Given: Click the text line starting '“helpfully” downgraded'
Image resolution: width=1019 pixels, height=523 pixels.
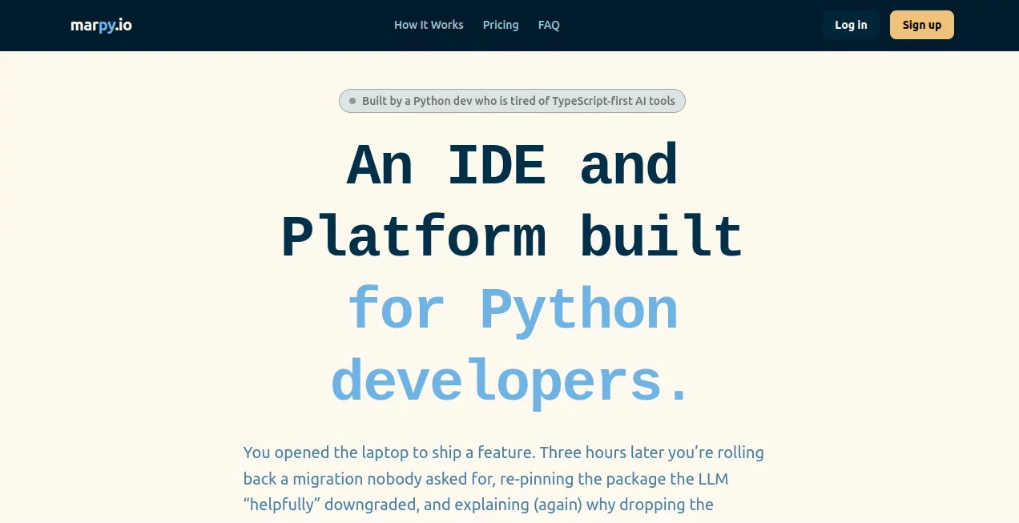Looking at the screenshot, I should point(478,505).
